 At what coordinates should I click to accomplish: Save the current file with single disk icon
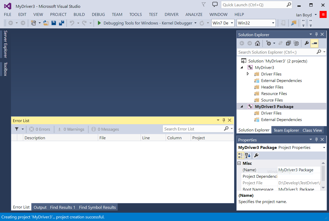coord(54,23)
